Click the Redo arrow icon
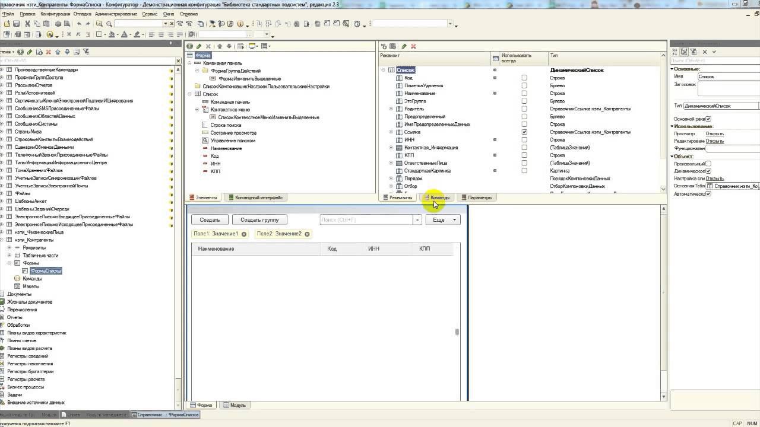 click(88, 24)
